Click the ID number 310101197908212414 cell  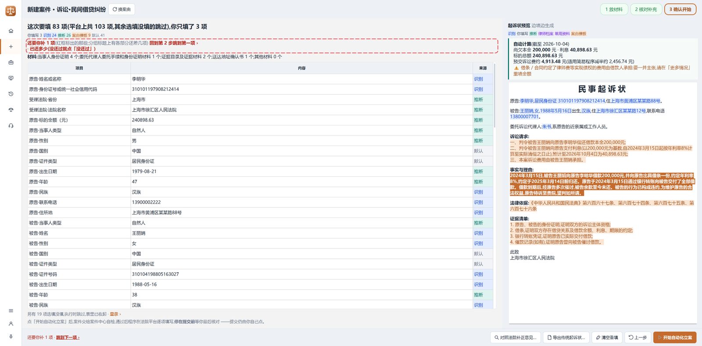(301, 89)
